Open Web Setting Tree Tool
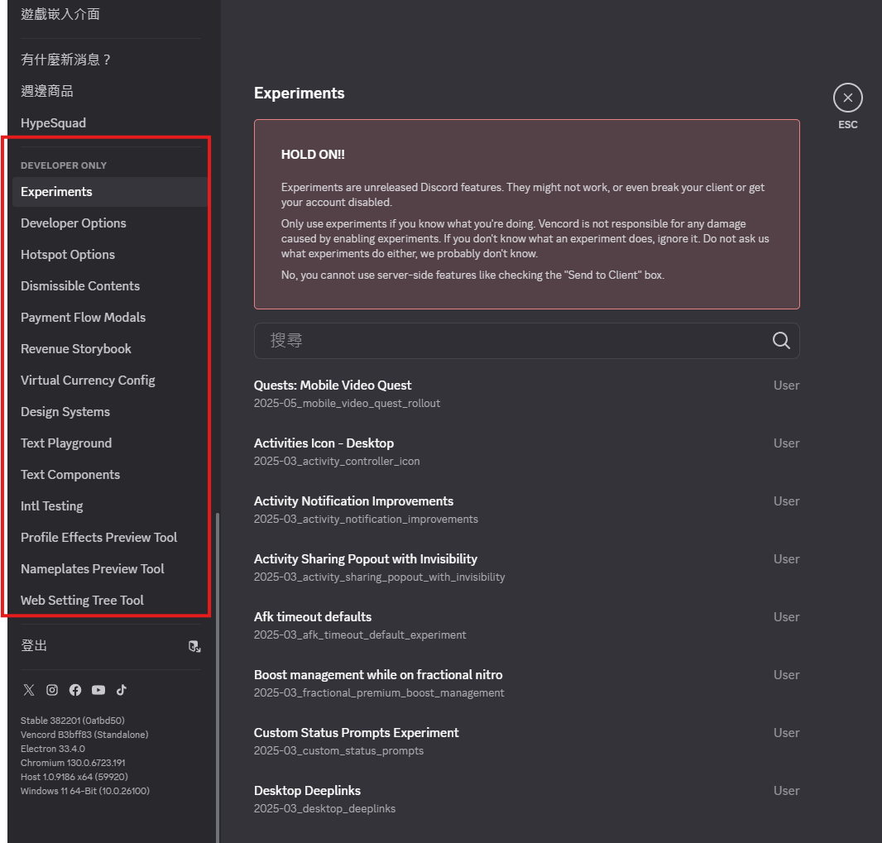The width and height of the screenshot is (882, 843). [x=110, y=601]
